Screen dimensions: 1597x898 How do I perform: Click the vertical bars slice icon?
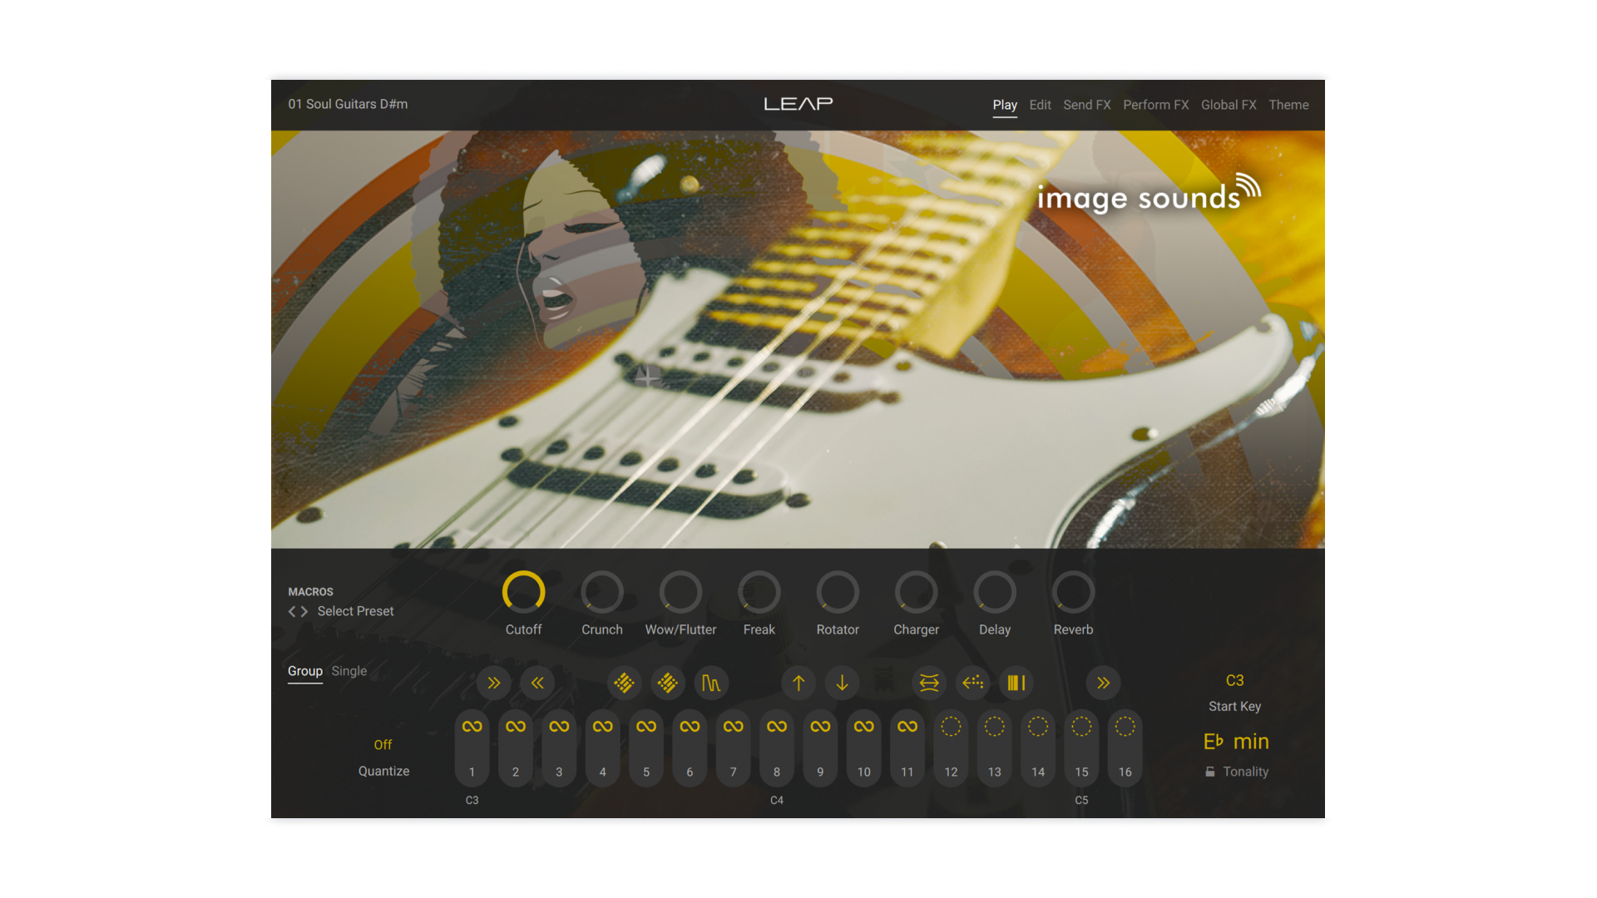click(x=1016, y=683)
